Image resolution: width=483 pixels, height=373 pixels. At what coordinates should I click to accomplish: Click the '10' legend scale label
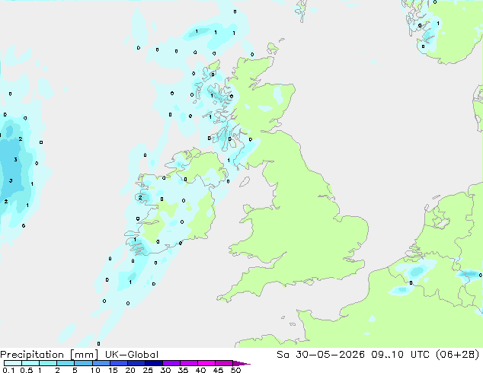tap(95, 370)
